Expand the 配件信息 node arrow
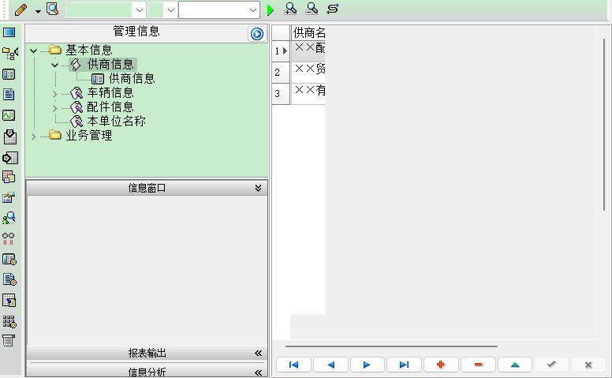This screenshot has height=378, width=612. (54, 108)
